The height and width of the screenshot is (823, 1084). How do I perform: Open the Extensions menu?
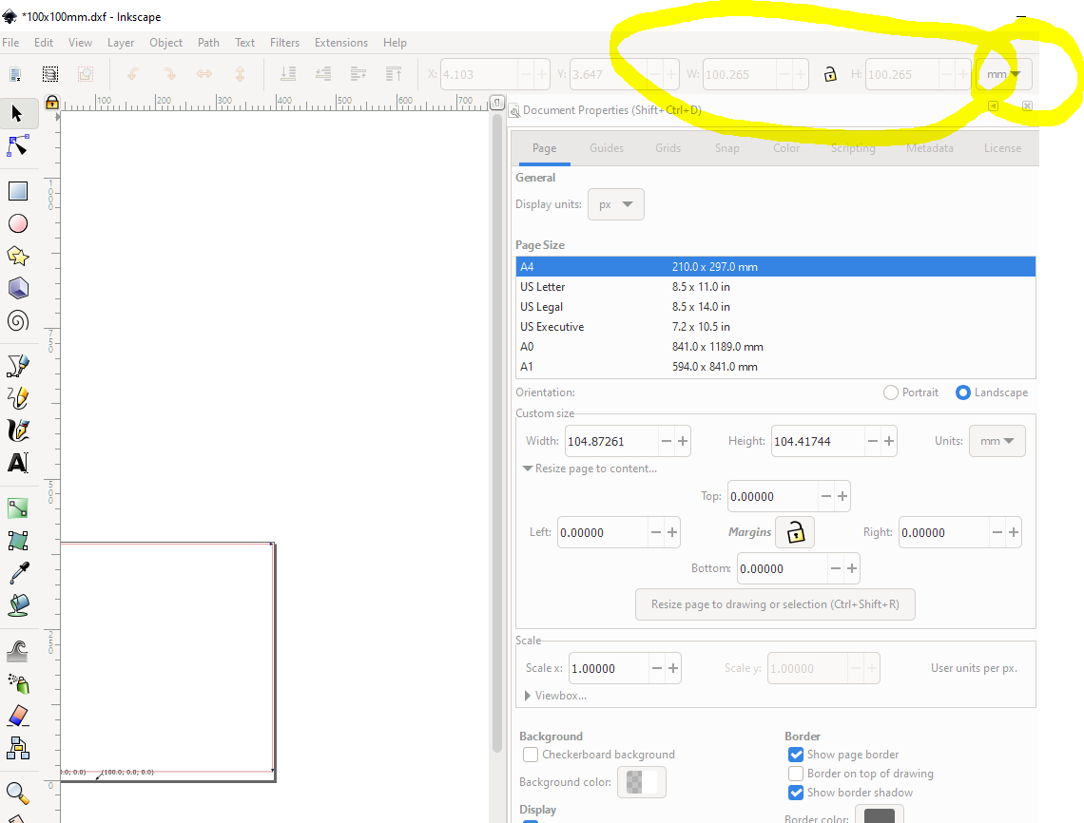(x=340, y=43)
